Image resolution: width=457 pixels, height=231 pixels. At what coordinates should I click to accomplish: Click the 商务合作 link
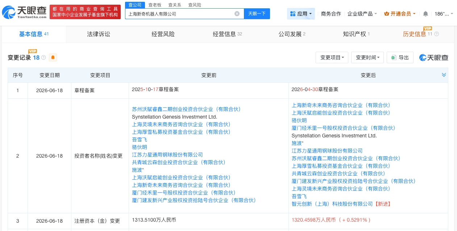331,14
